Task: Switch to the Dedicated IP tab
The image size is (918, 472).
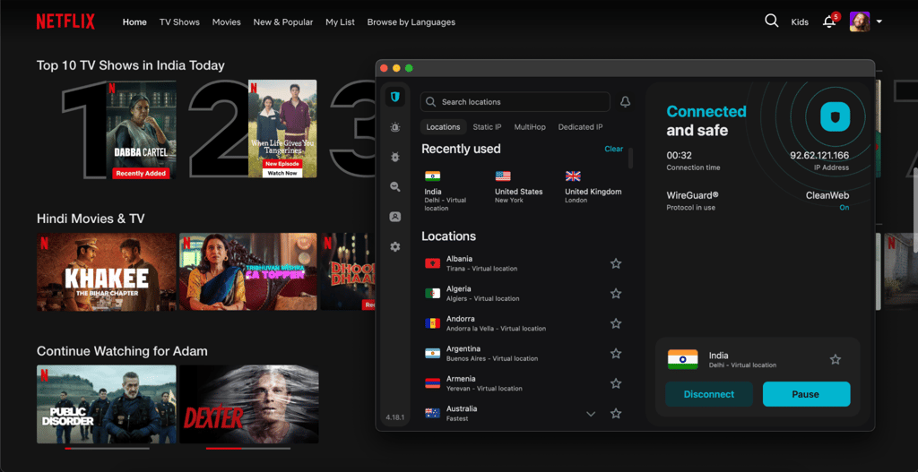Action: tap(580, 127)
